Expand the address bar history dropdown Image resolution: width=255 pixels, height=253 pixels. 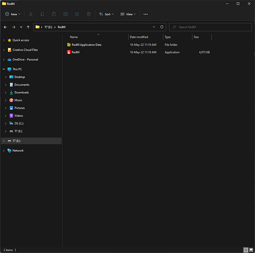[x=154, y=27]
